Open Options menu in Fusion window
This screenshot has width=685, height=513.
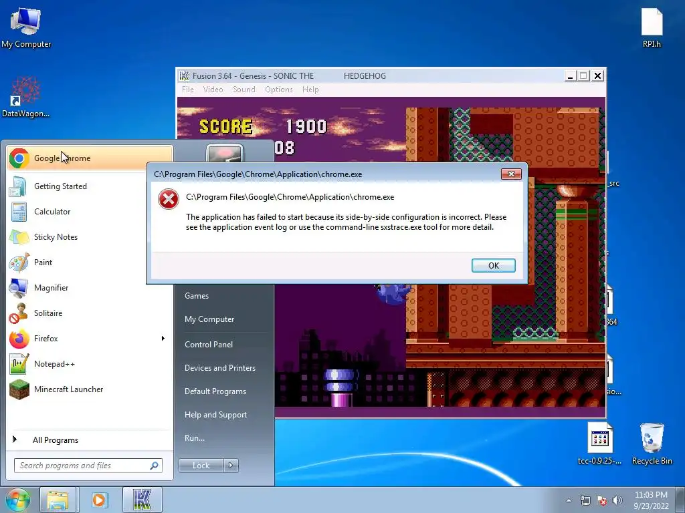[279, 90]
